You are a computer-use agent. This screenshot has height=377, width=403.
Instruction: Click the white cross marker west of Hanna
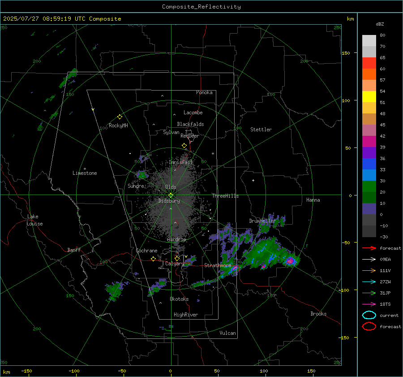pyautogui.click(x=253, y=180)
